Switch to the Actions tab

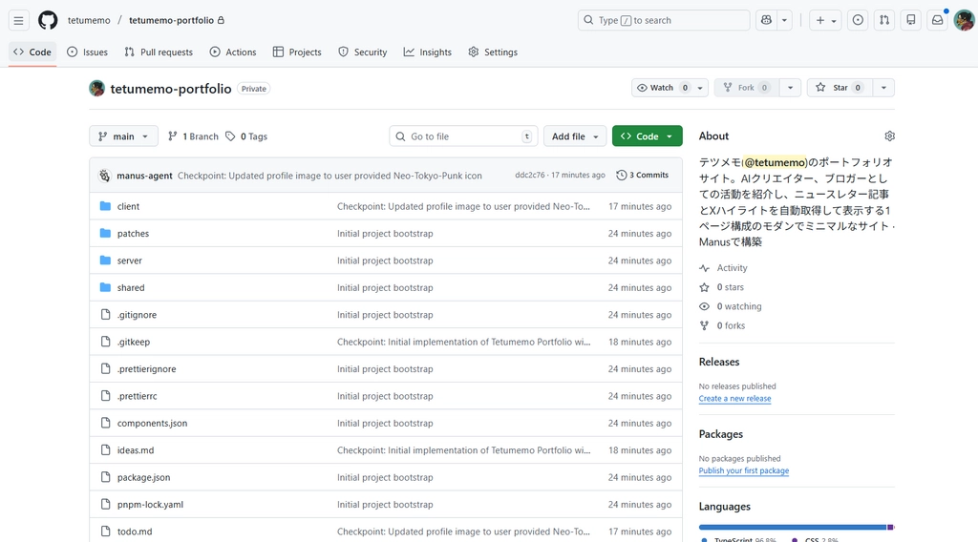click(x=233, y=52)
